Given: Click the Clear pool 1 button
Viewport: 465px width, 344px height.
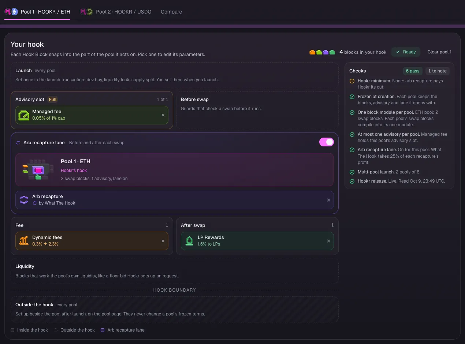Looking at the screenshot, I should 439,52.
